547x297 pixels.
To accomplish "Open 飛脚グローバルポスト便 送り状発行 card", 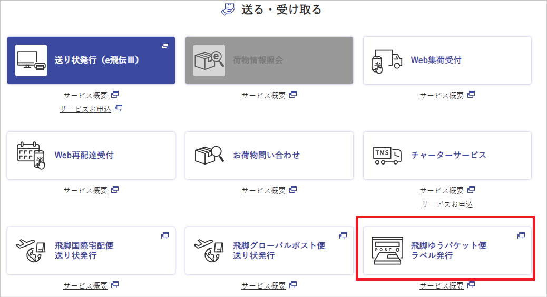I will [x=269, y=251].
